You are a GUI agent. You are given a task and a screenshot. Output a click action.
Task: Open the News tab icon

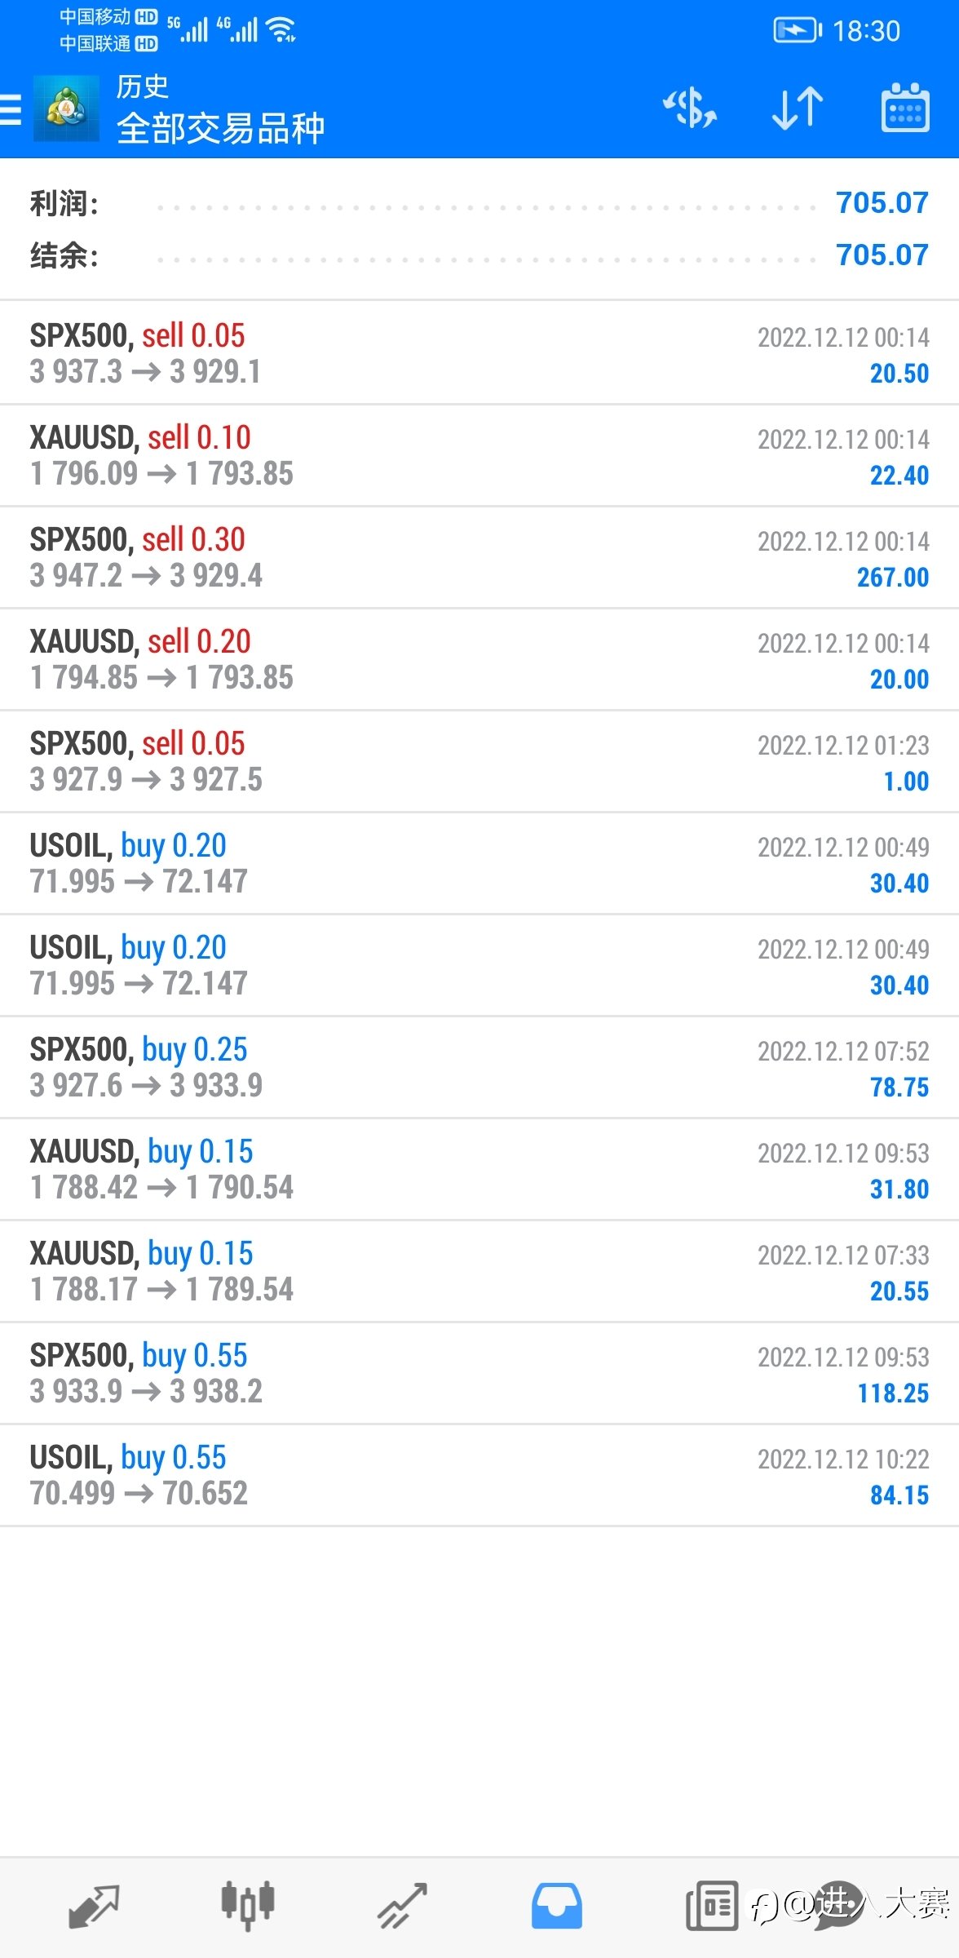[712, 1907]
